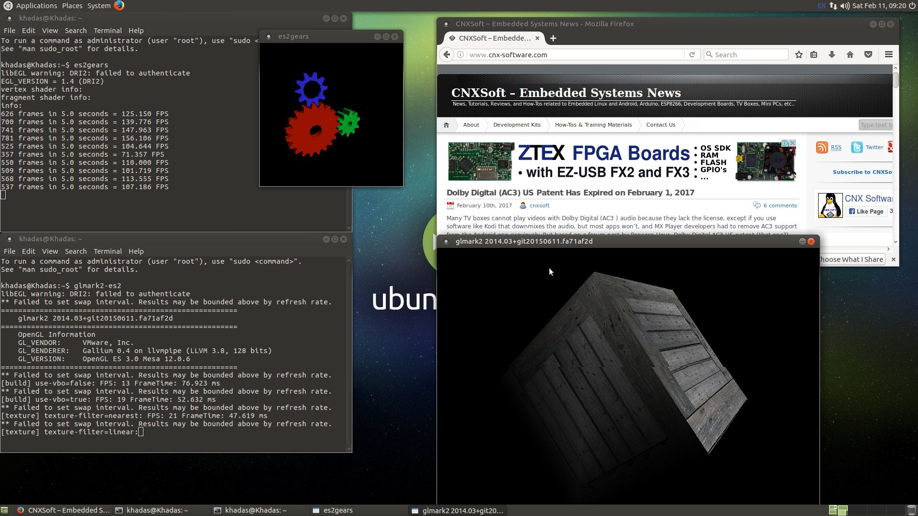Click the show desktop icon in bottom panel
The width and height of the screenshot is (918, 516).
coord(5,510)
